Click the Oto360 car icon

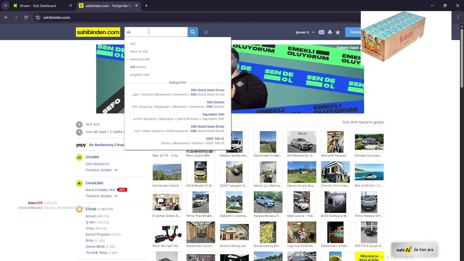[x=79, y=157]
